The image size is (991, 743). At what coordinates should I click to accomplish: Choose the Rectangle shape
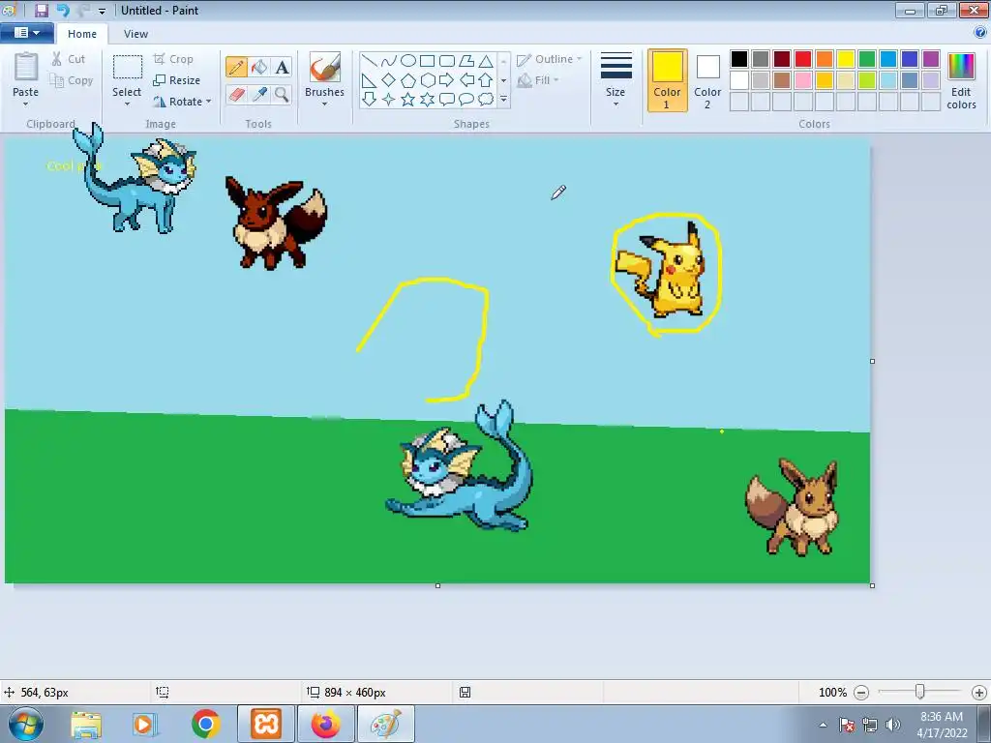(x=427, y=61)
